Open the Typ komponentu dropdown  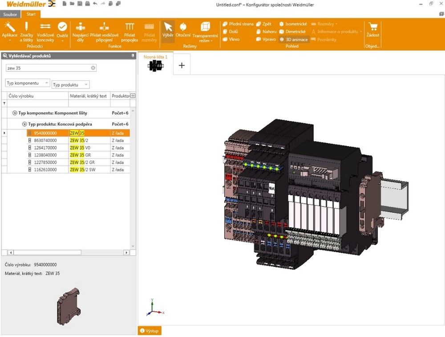[x=28, y=83]
